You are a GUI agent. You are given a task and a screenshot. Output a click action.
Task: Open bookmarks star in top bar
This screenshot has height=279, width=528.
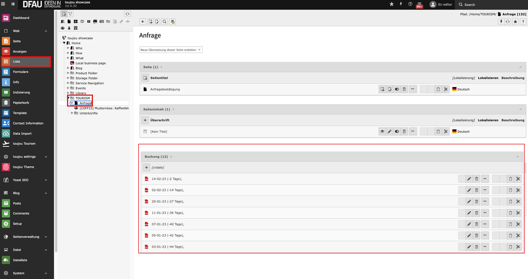point(392,4)
